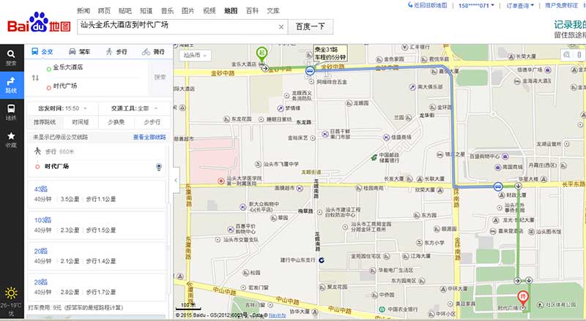
Task: Open the 收藏 favorites star icon
Action: 11,135
